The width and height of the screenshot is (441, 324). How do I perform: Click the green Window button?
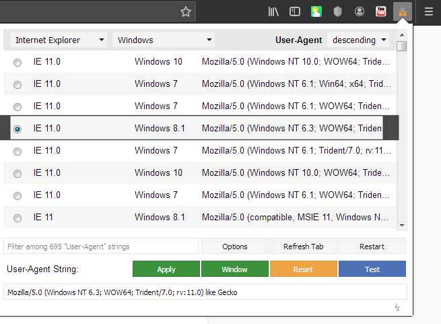click(x=234, y=269)
